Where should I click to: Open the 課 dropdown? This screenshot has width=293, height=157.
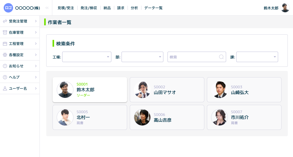point(257,57)
